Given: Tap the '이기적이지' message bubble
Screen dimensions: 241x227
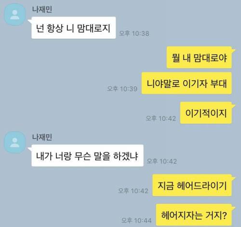Looking at the screenshot, I should [206, 113].
